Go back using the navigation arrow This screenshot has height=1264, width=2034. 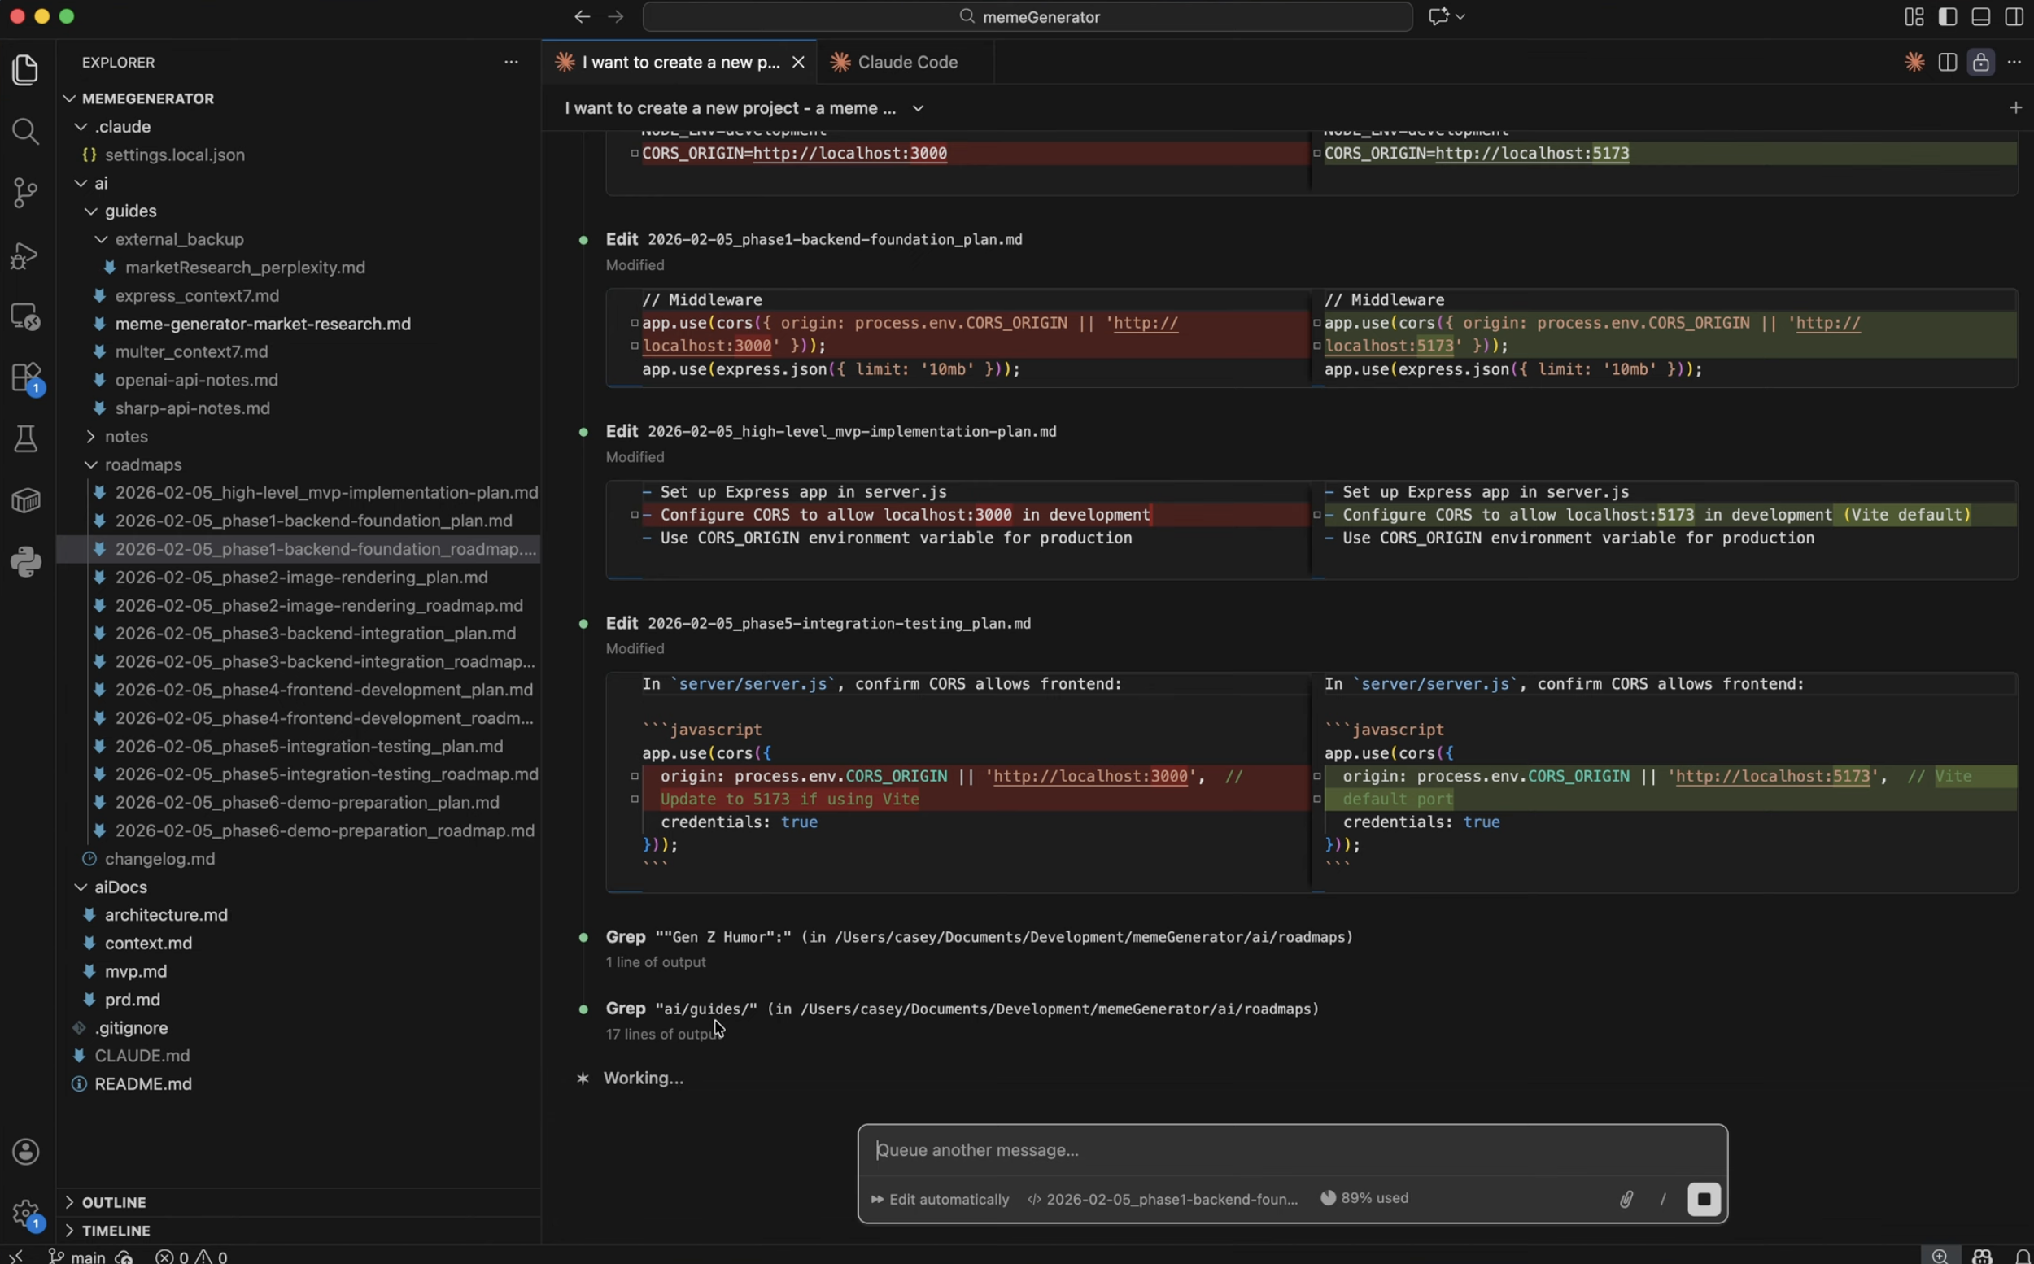(x=582, y=17)
